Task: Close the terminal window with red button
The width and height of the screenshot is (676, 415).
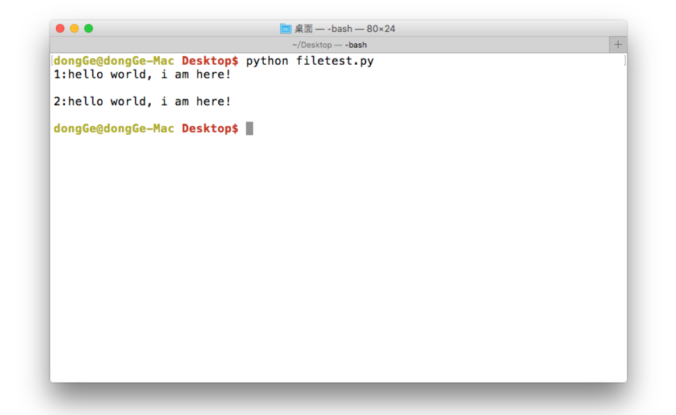Action: click(x=60, y=28)
